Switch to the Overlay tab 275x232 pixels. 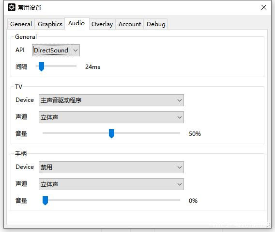pos(102,24)
